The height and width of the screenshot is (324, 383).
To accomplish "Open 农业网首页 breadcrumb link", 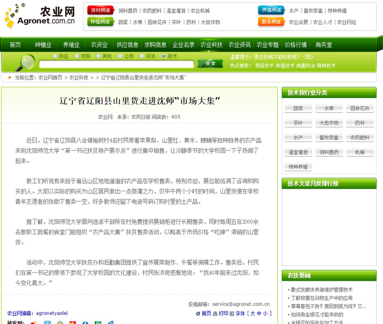I will click(50, 78).
